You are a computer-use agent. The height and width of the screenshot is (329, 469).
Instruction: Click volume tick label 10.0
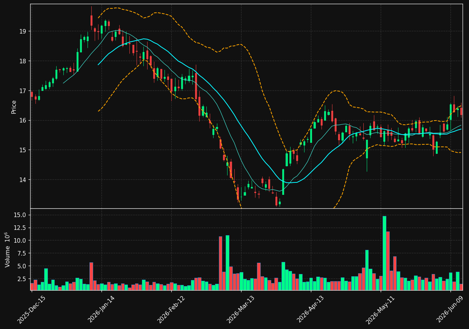[x=20, y=240]
